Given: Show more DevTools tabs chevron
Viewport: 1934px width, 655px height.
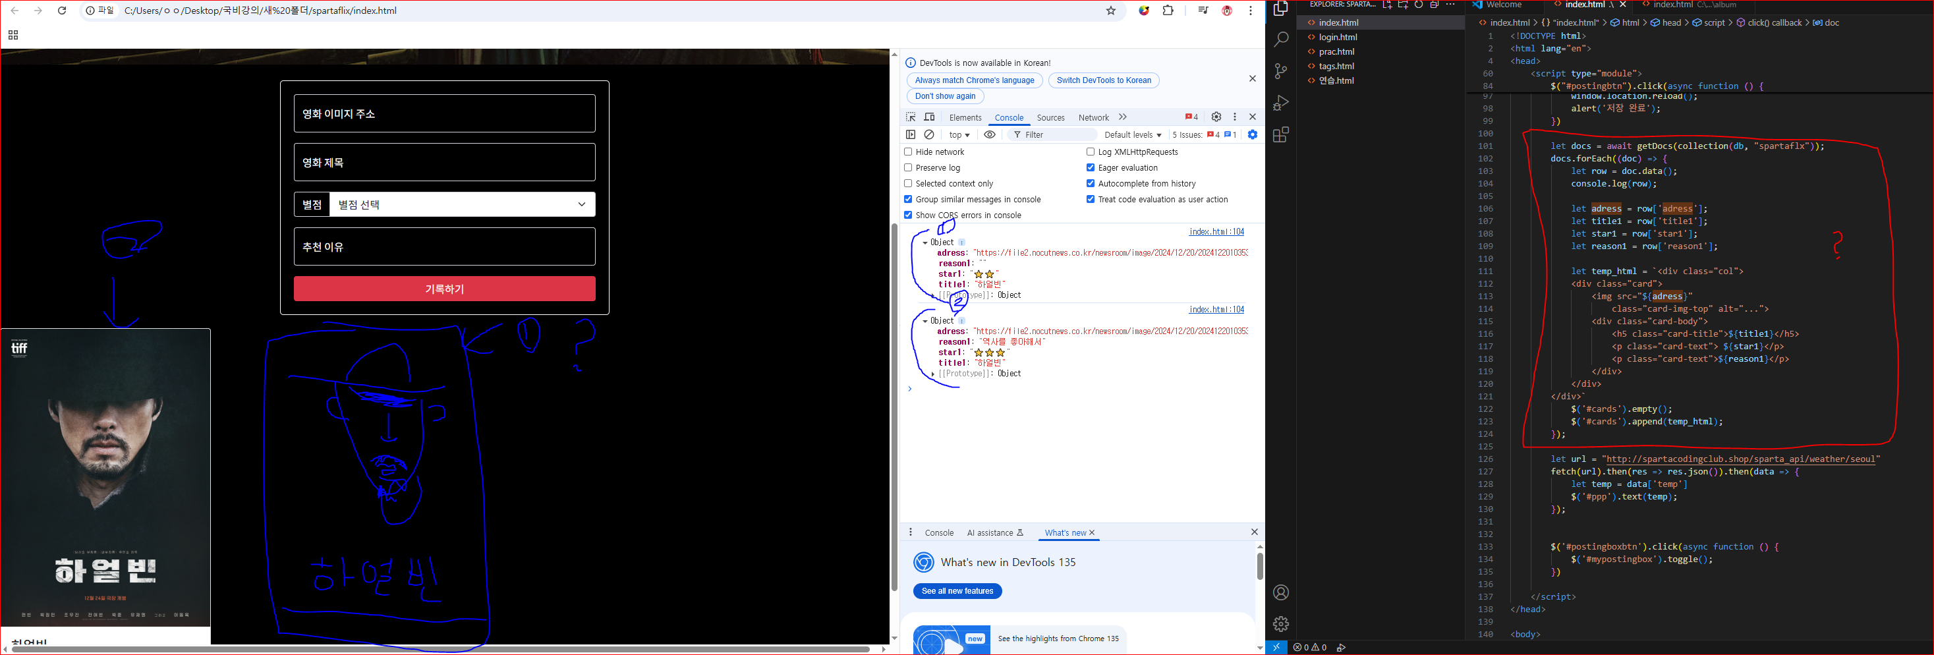Looking at the screenshot, I should (1123, 117).
